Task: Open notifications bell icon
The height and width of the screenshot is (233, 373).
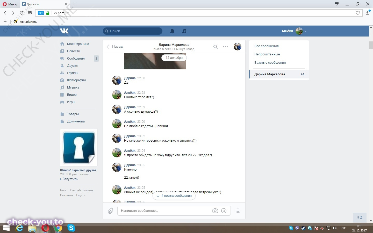Action: tap(172, 31)
